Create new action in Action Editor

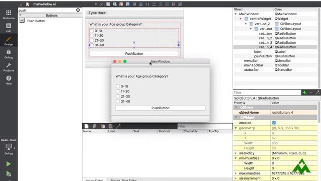[x=86, y=126]
